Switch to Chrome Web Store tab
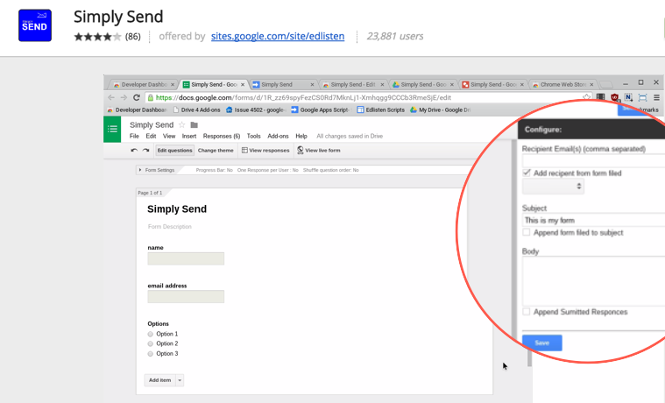This screenshot has height=403, width=665. [562, 84]
